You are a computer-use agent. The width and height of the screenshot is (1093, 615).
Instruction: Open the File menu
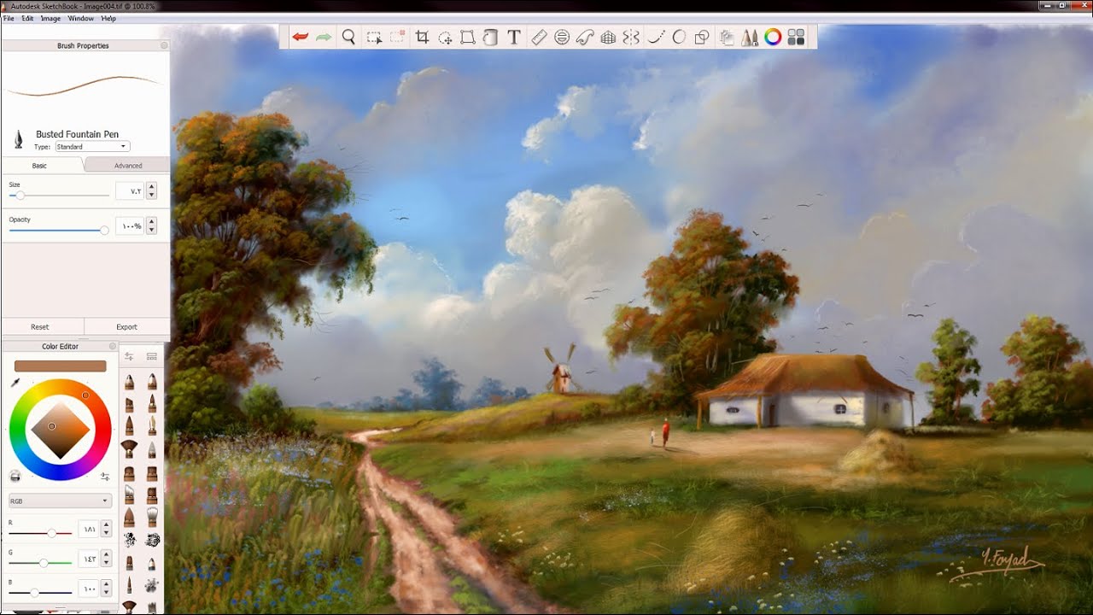(9, 18)
